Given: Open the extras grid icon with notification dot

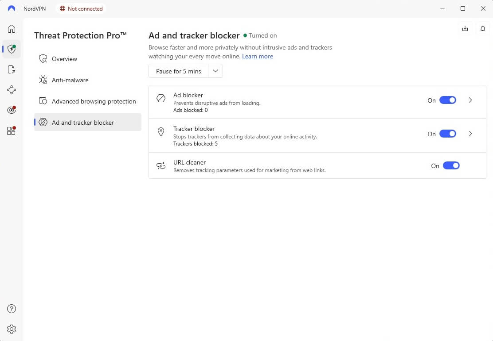Looking at the screenshot, I should [12, 130].
